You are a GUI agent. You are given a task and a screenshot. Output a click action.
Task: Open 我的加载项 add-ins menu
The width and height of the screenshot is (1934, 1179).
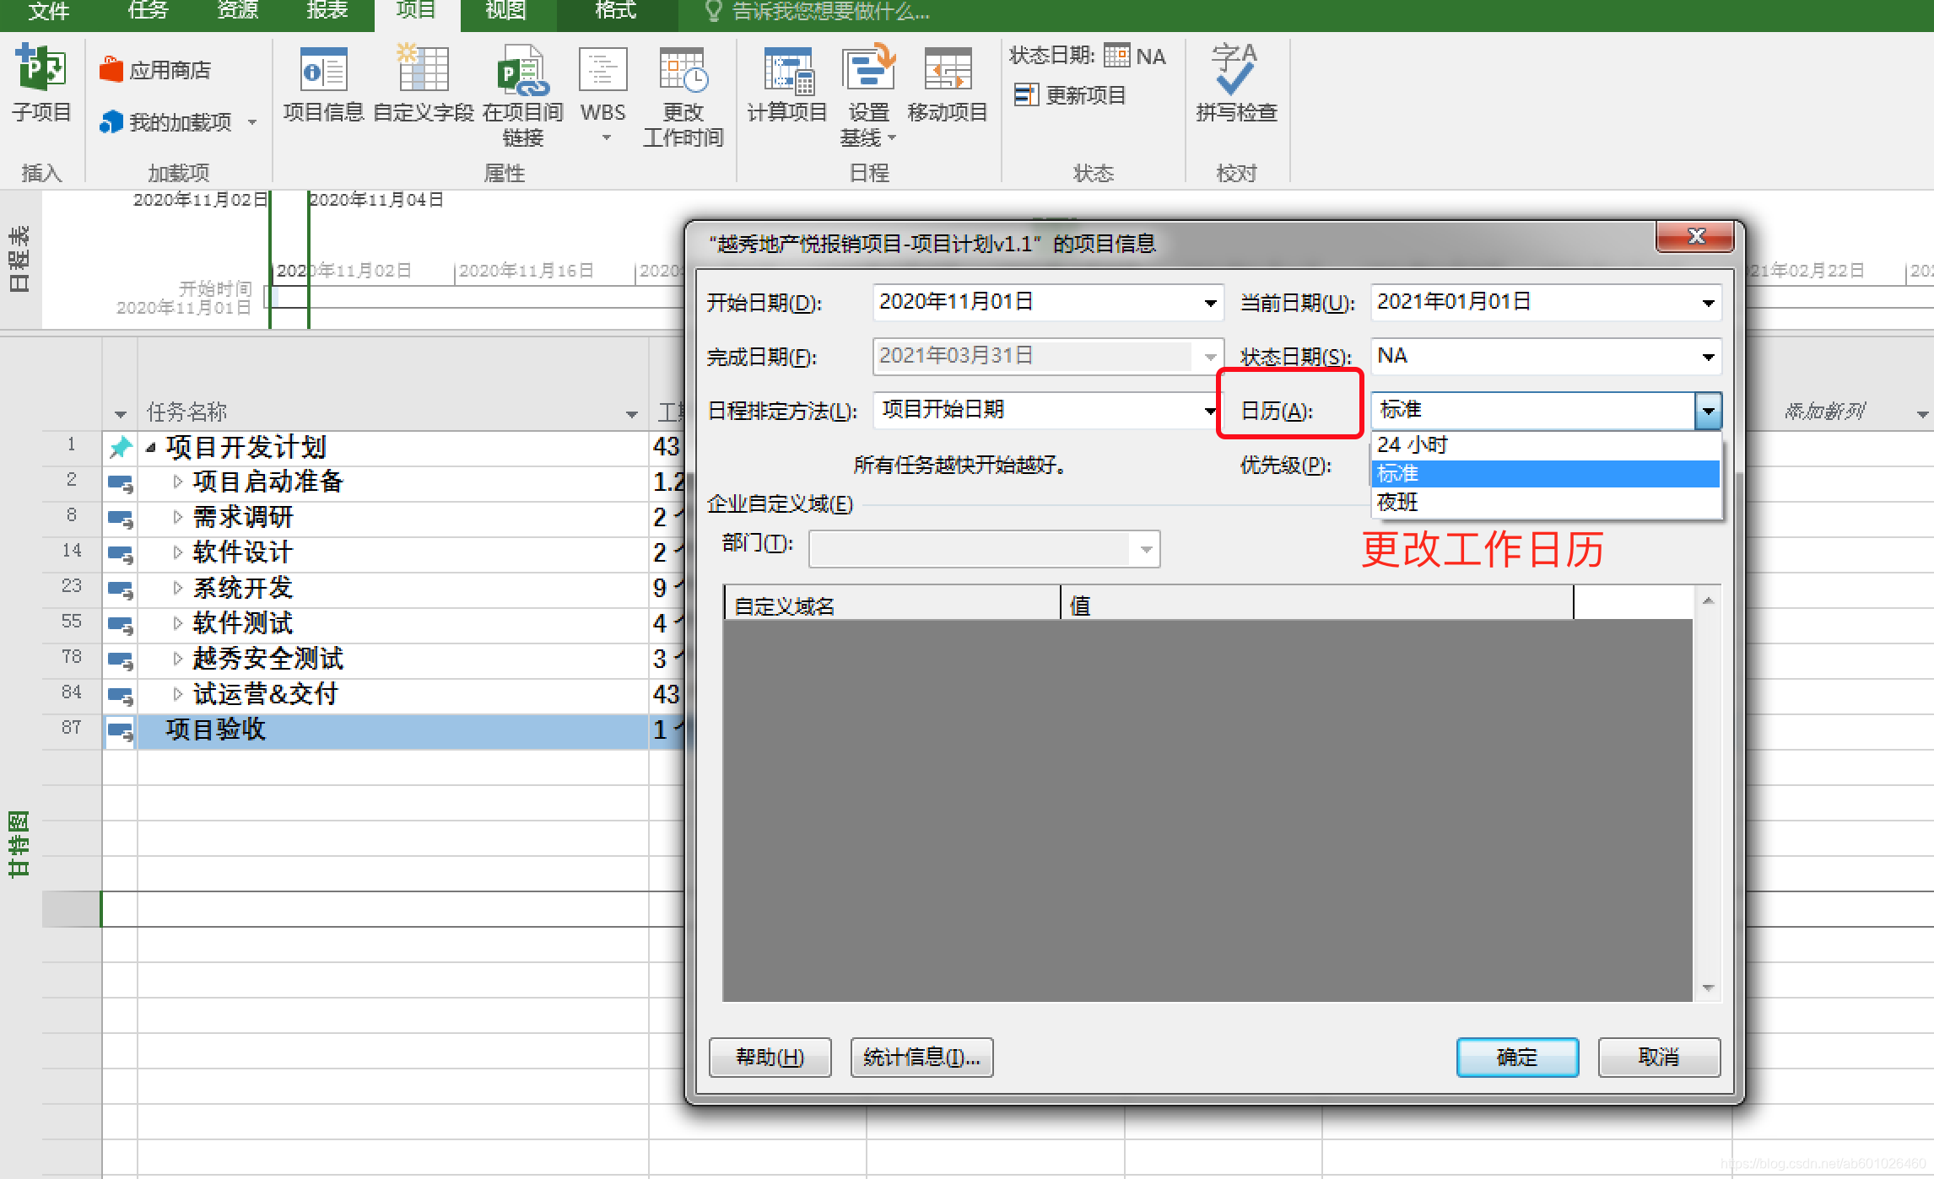tap(177, 122)
